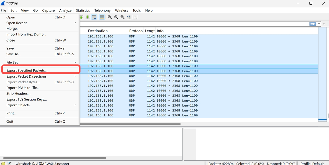The height and width of the screenshot is (165, 329).
Task: Click the resize columns to content icon
Action: pos(129,17)
